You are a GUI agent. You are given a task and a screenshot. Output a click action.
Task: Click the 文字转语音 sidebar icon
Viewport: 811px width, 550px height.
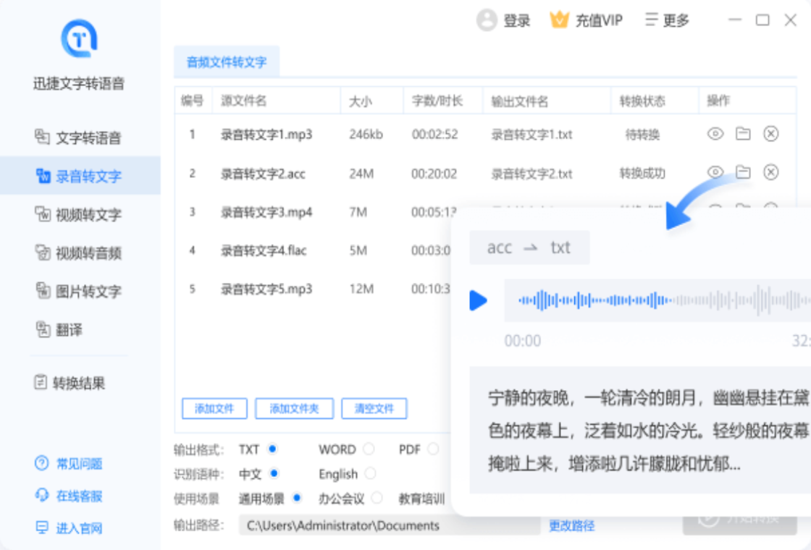[x=42, y=137]
